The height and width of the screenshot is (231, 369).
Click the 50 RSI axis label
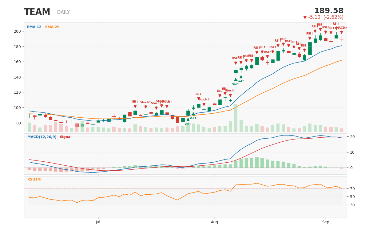pos(352,197)
